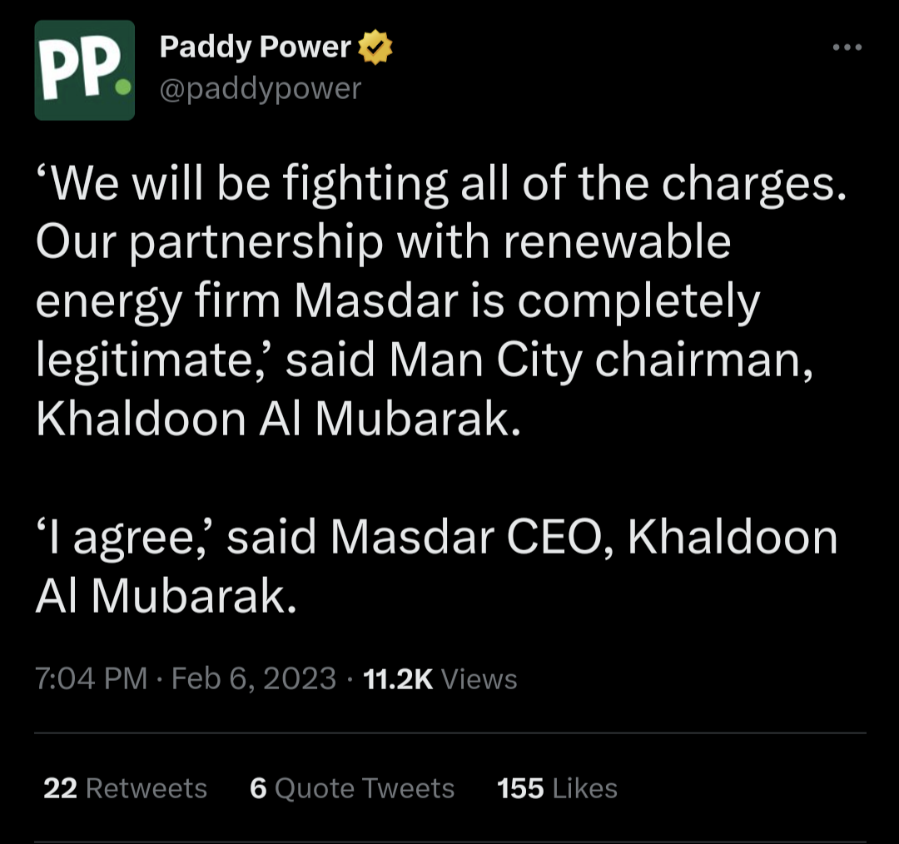899x844 pixels.
Task: Click the Feb 6, 2023 date
Action: click(x=254, y=679)
